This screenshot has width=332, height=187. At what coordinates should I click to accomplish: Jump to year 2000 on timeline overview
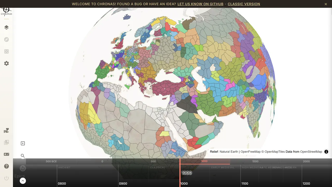pyautogui.click(x=306, y=161)
